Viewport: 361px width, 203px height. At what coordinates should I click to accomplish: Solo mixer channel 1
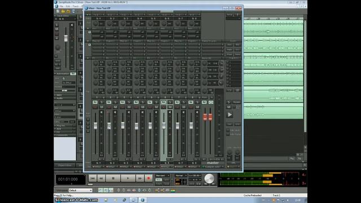click(102, 102)
